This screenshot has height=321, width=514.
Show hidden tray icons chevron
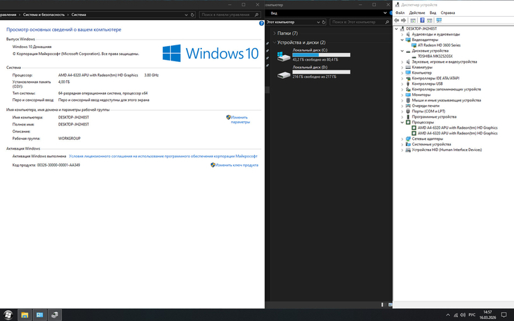coord(448,315)
